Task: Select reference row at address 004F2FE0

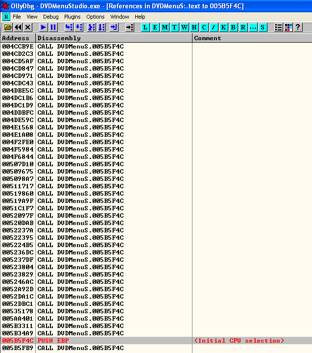Action: point(156,142)
